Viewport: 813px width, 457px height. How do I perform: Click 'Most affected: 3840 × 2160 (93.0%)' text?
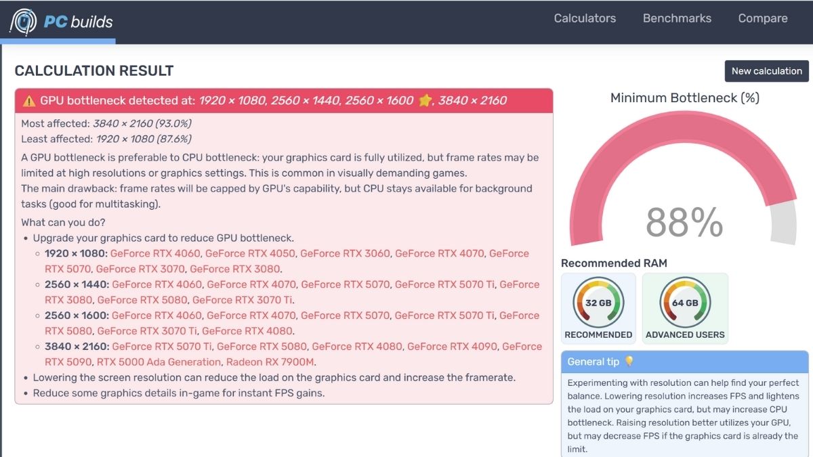coord(106,123)
